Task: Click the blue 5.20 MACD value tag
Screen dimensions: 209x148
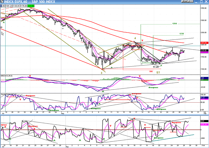Action: click(204, 78)
